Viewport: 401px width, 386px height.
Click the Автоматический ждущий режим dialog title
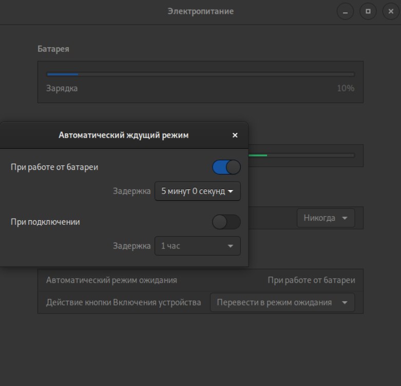(124, 135)
